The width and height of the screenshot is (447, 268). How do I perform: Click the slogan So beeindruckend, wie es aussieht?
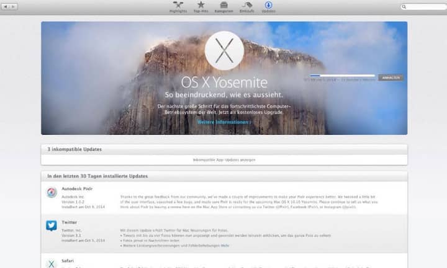224,95
